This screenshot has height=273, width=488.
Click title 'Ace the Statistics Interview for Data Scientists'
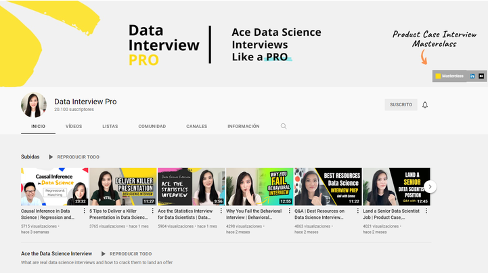pyautogui.click(x=185, y=214)
